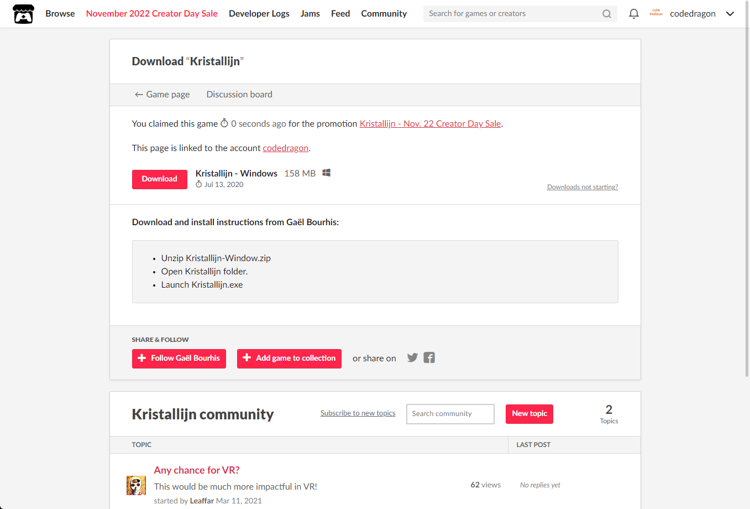Click the codedragon username in header
This screenshot has width=750, height=509.
click(693, 14)
